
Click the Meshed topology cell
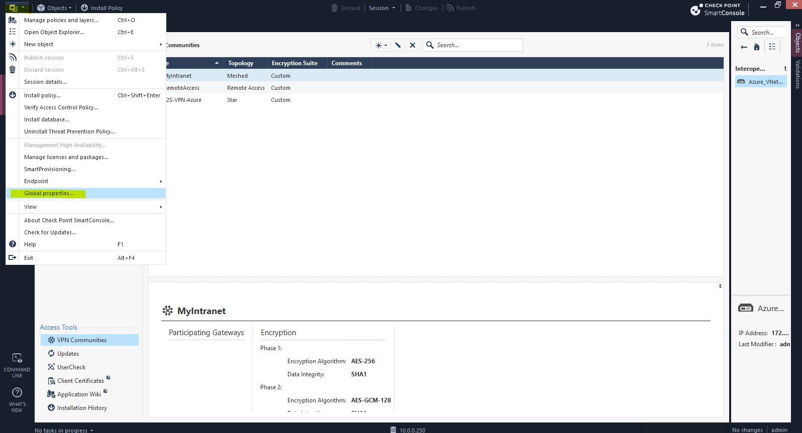coord(237,76)
